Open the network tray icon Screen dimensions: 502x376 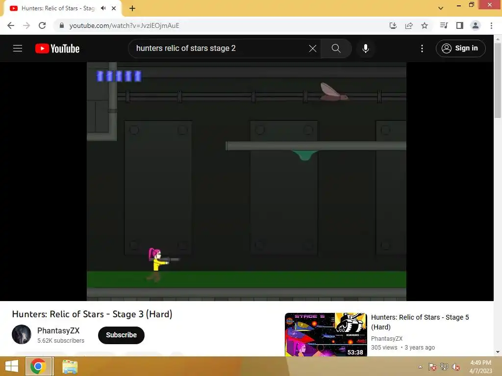[444, 367]
